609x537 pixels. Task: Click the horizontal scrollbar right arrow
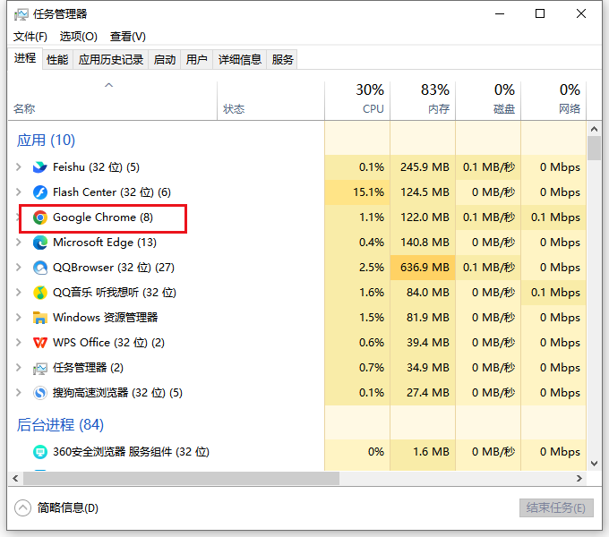click(579, 479)
